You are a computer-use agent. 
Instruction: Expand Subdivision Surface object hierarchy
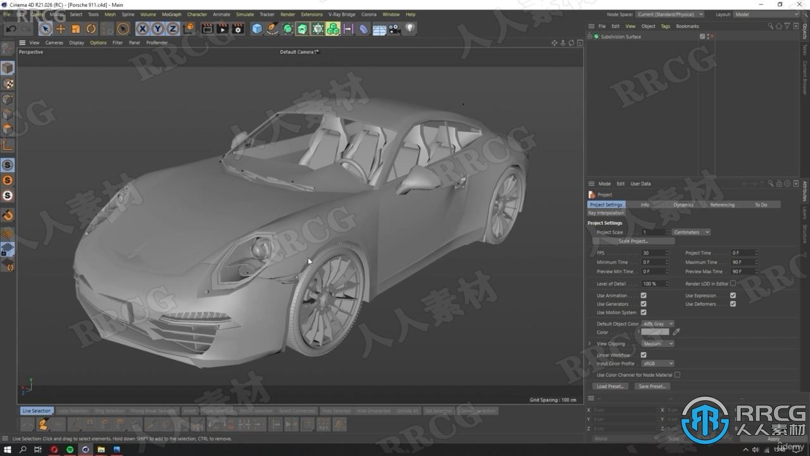[590, 37]
